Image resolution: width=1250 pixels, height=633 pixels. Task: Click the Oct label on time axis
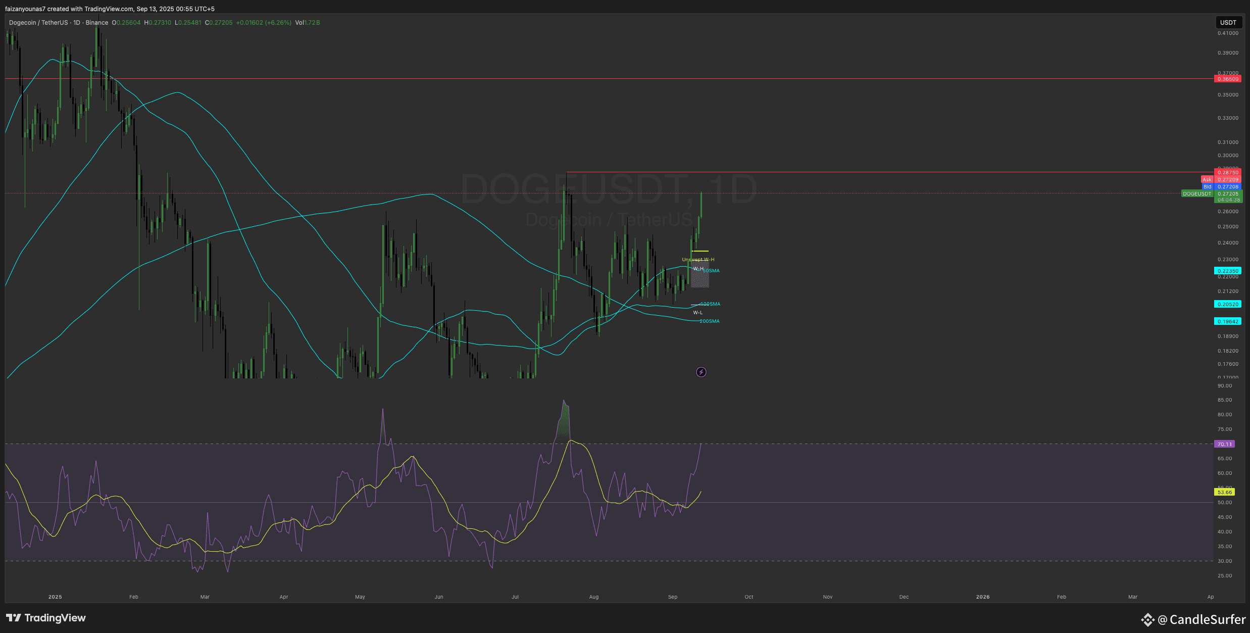pos(748,597)
